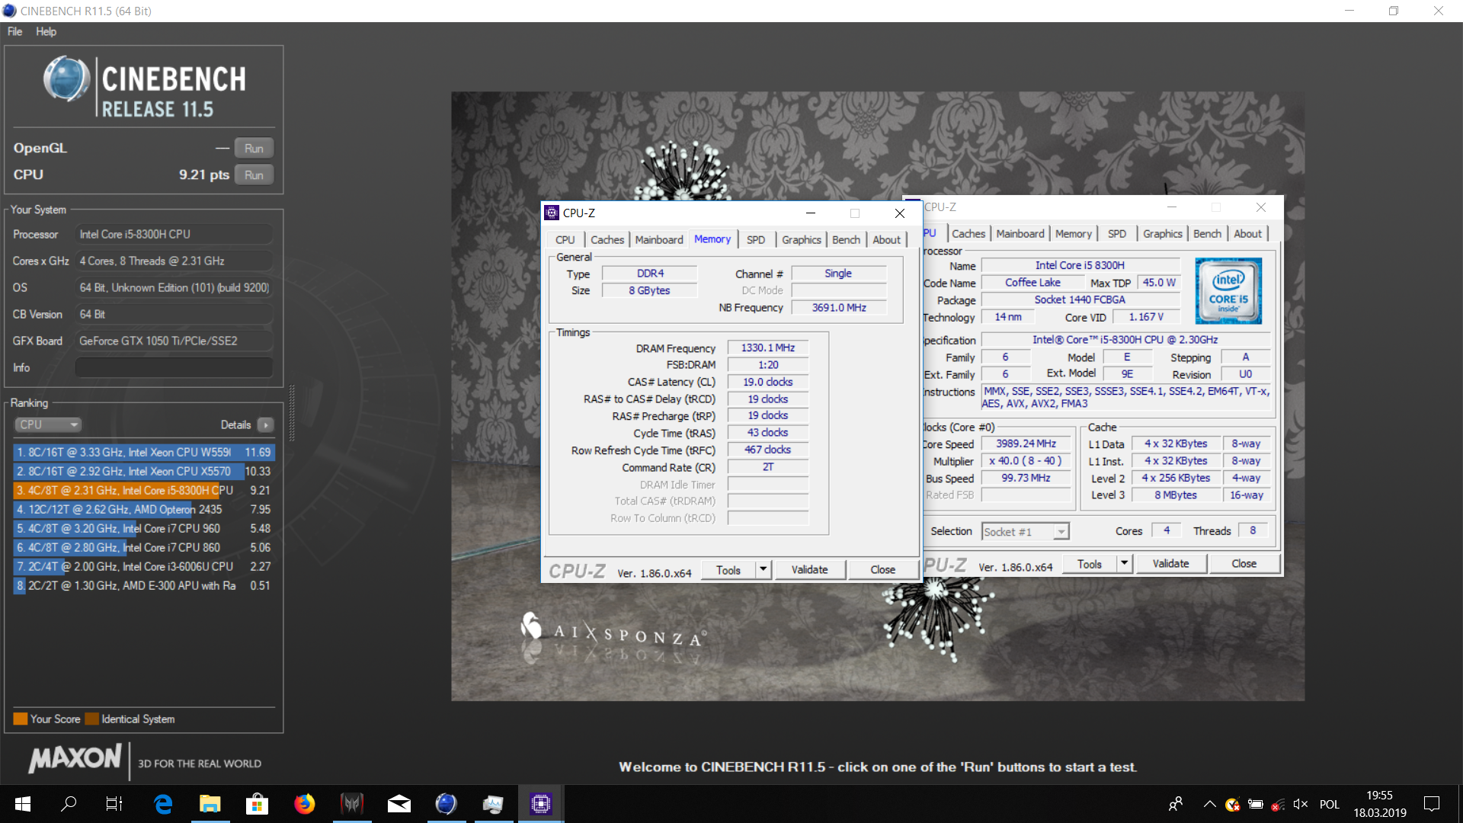Open the File menu

(x=14, y=31)
